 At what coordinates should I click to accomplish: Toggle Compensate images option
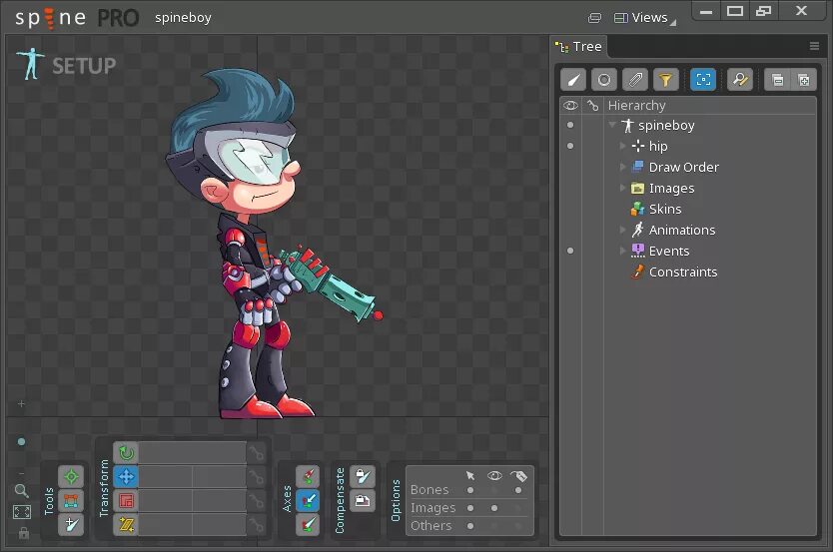coord(363,500)
